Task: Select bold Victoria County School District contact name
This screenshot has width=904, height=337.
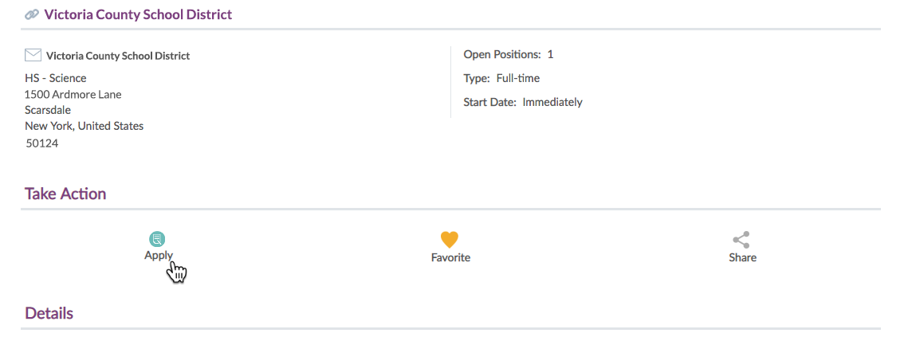Action: tap(118, 56)
